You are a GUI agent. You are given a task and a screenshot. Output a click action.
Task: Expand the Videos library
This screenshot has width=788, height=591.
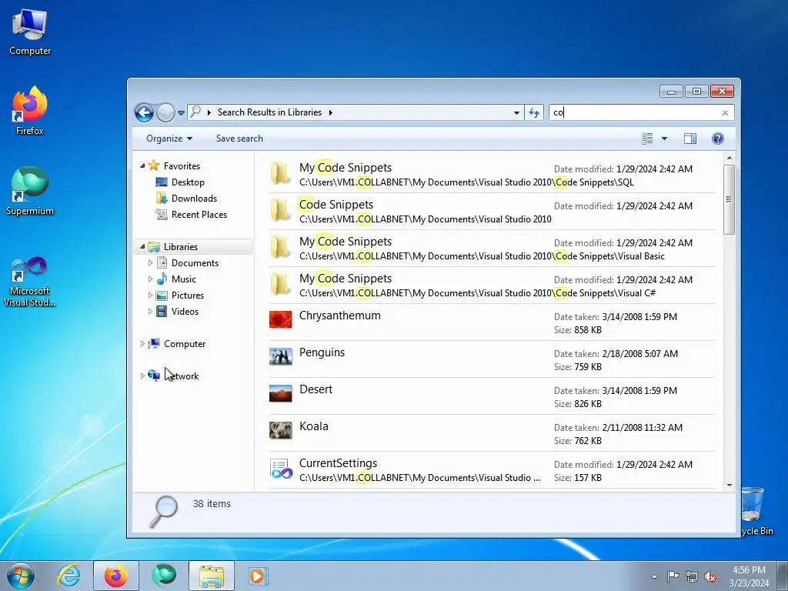tap(150, 311)
